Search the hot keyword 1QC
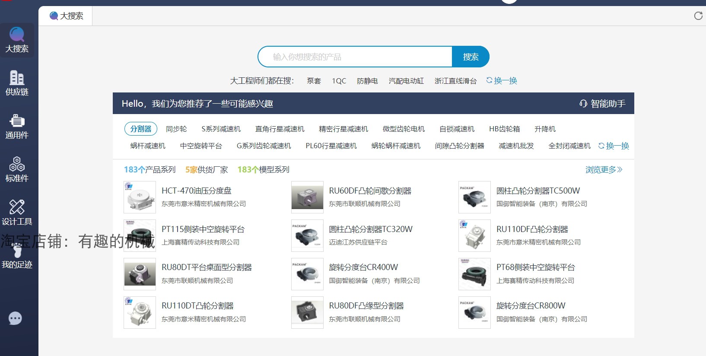Image resolution: width=706 pixels, height=356 pixels. [x=339, y=81]
